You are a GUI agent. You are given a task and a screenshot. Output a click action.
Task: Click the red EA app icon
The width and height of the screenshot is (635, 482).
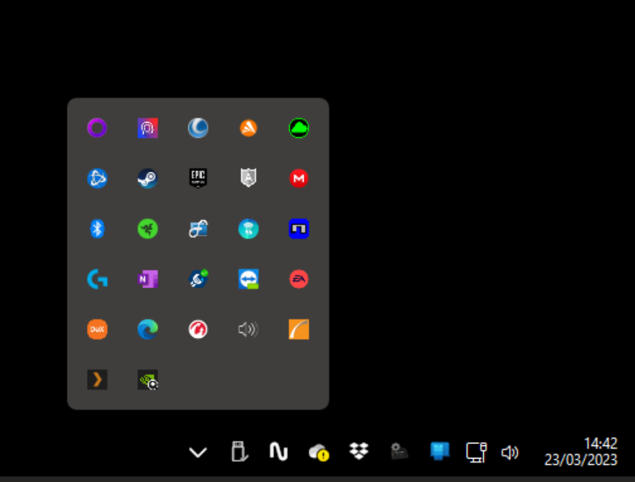tap(299, 279)
